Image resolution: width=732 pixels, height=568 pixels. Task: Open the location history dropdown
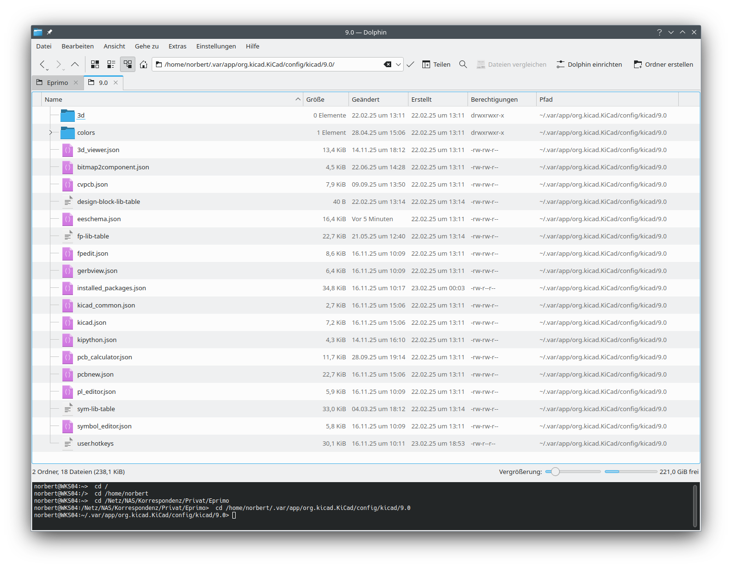click(x=398, y=64)
